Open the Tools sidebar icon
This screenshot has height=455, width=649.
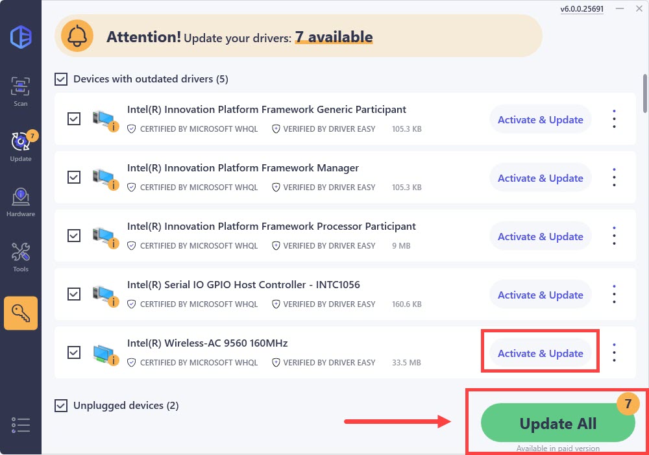tap(21, 256)
